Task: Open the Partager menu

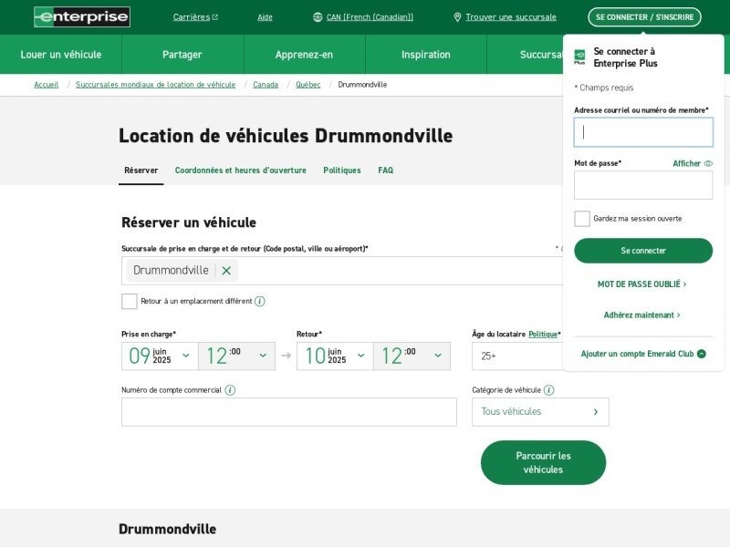Action: 182,55
